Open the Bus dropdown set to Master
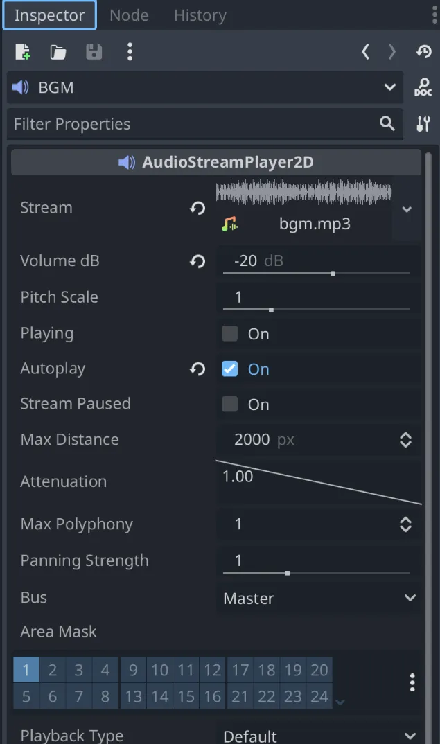The width and height of the screenshot is (440, 744). 319,599
